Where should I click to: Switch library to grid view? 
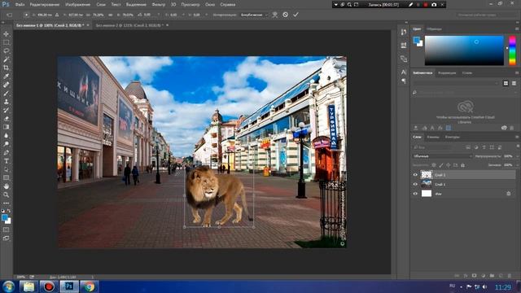506,83
